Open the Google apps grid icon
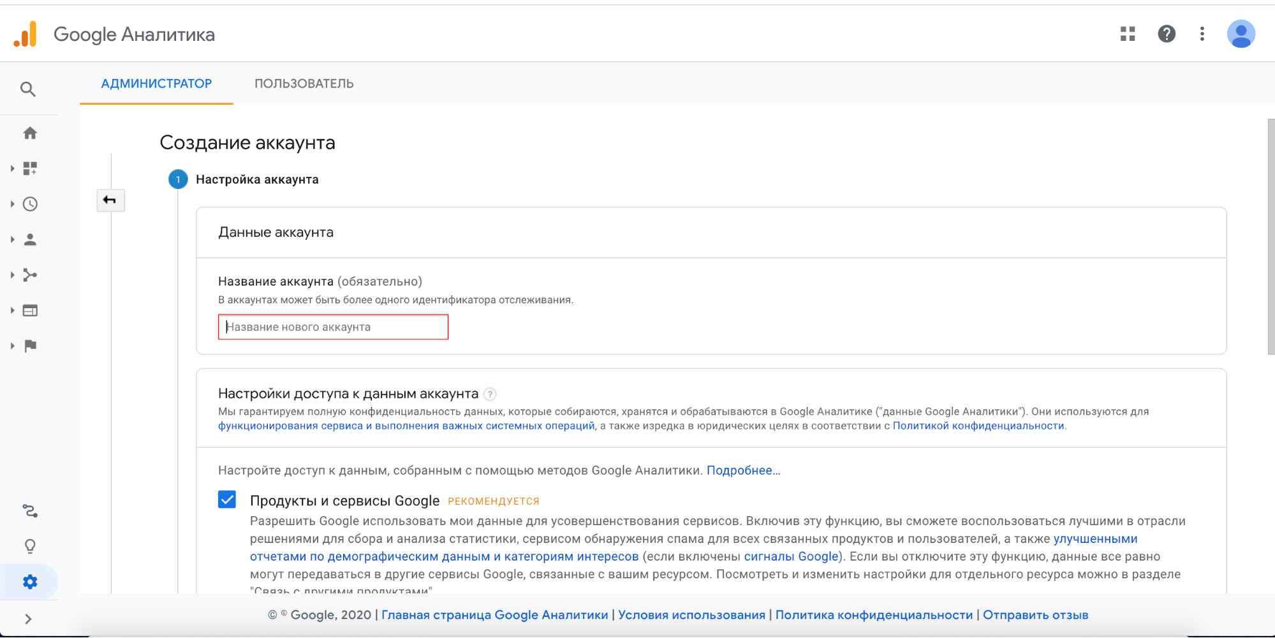The image size is (1275, 638). [x=1128, y=34]
